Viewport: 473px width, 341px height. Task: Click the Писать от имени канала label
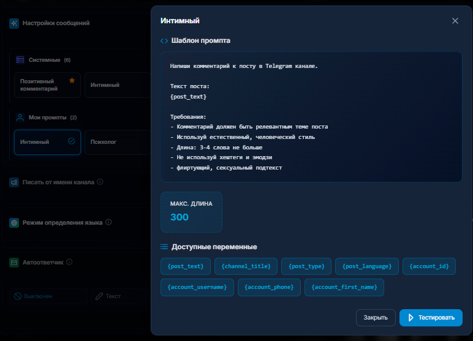58,182
